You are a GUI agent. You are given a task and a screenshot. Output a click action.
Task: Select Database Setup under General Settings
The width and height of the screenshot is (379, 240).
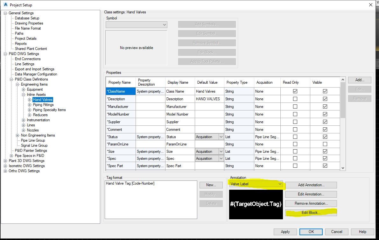tap(27, 18)
